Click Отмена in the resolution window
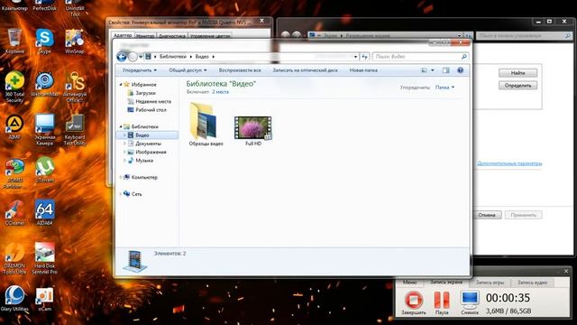Screen dimensions: 577x325 487,215
